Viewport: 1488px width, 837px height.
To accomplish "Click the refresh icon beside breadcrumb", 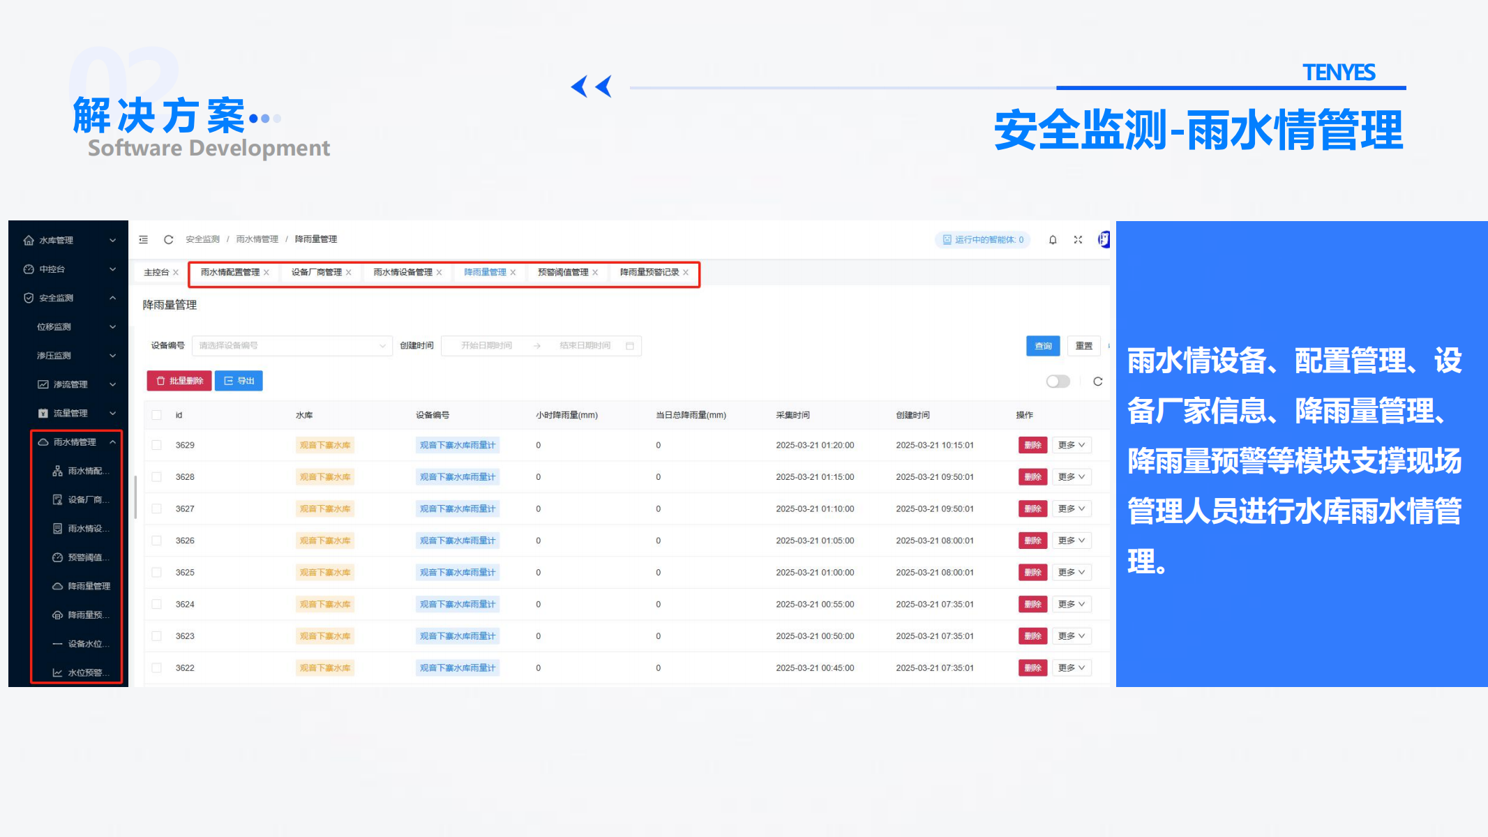I will [168, 240].
